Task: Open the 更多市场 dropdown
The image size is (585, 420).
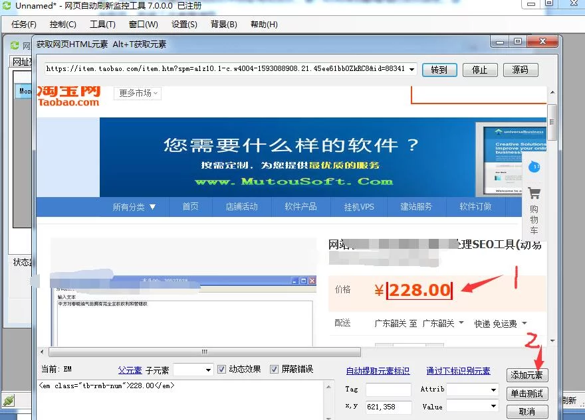Action: click(138, 93)
